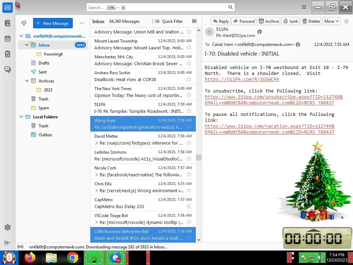The height and width of the screenshot is (265, 353).
Task: Expand the David Matter vuejs/core thread
Action: [x=97, y=143]
